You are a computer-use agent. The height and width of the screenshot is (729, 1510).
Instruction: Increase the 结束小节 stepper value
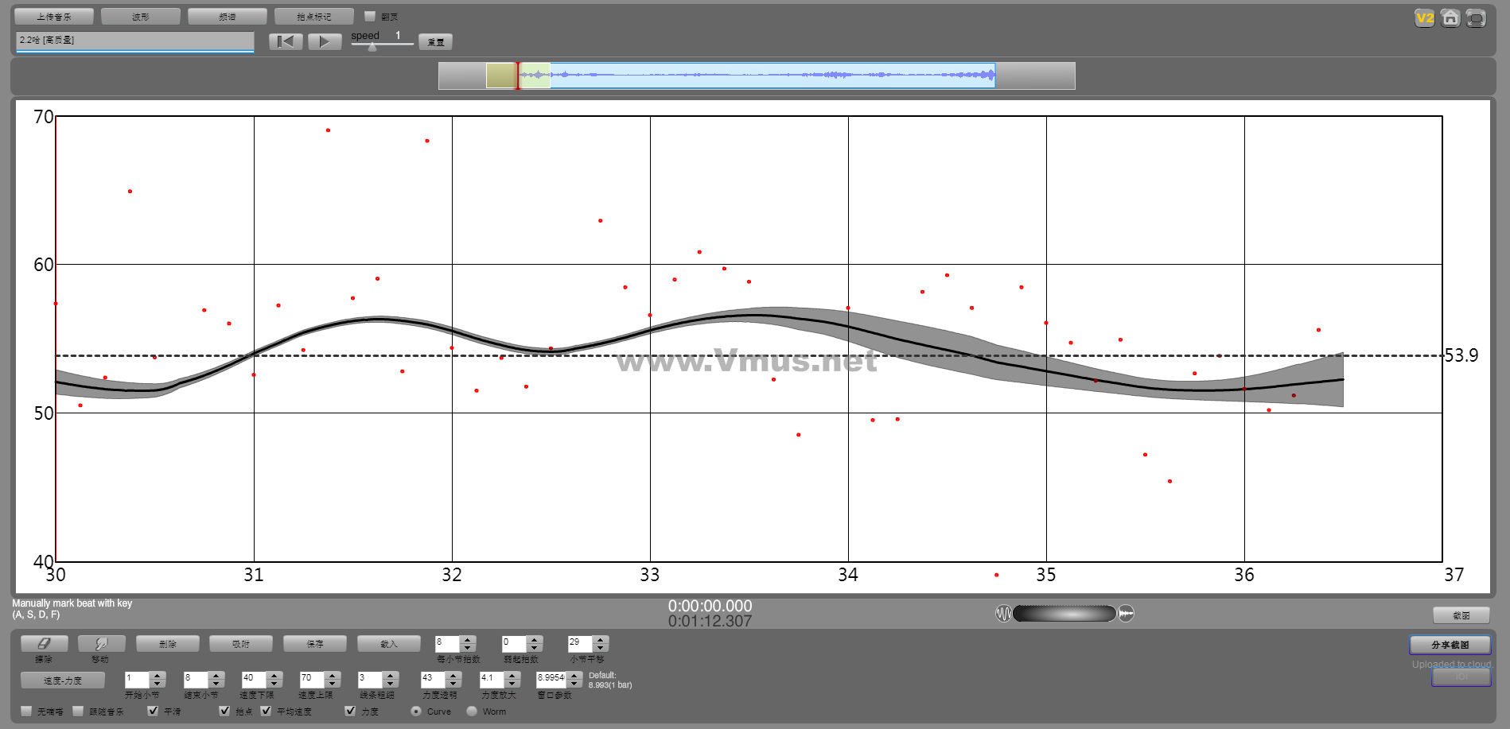click(x=216, y=675)
